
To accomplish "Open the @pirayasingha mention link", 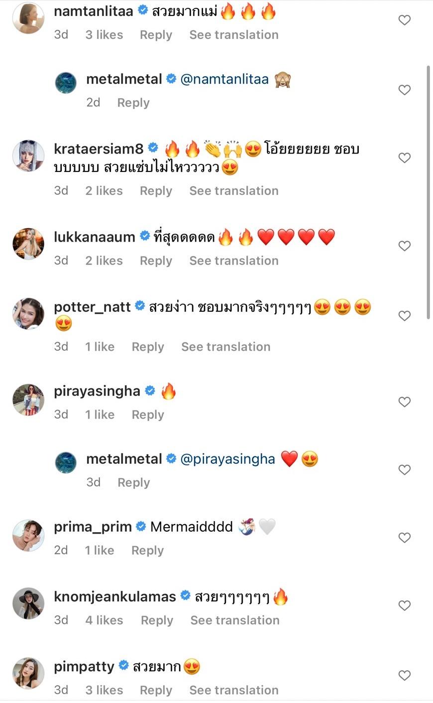I will pyautogui.click(x=227, y=459).
